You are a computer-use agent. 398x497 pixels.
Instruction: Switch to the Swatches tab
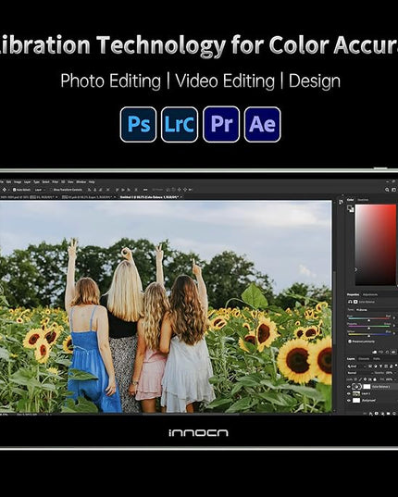click(363, 200)
